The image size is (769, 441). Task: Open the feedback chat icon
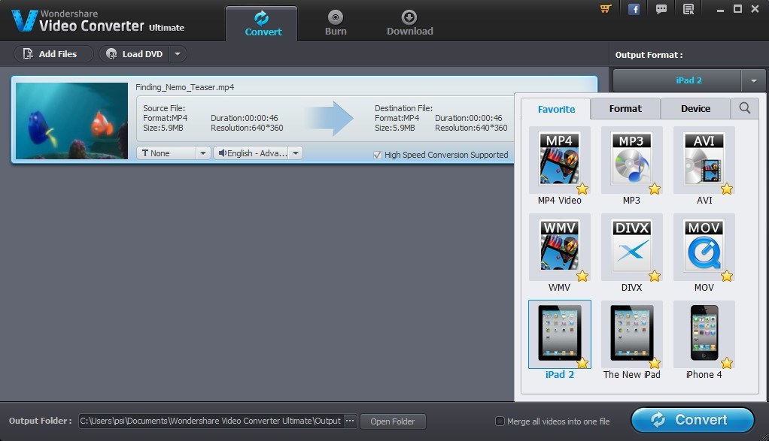point(661,8)
